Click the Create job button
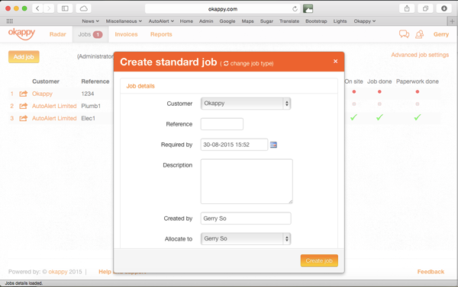 (319, 260)
